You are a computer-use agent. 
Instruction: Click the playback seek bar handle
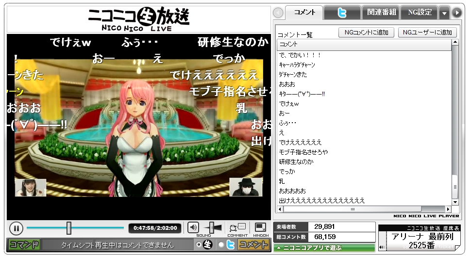tap(69, 228)
